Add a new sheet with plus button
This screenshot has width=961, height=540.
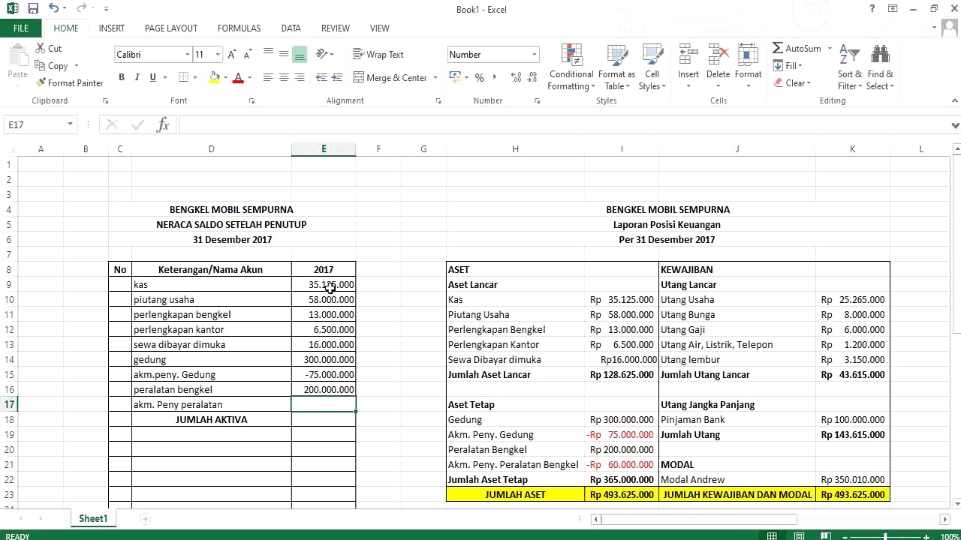(145, 518)
